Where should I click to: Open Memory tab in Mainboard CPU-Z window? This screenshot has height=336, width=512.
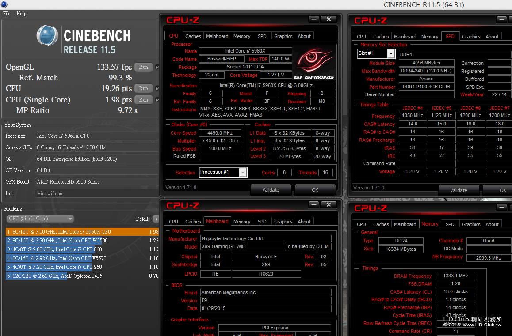pos(242,222)
